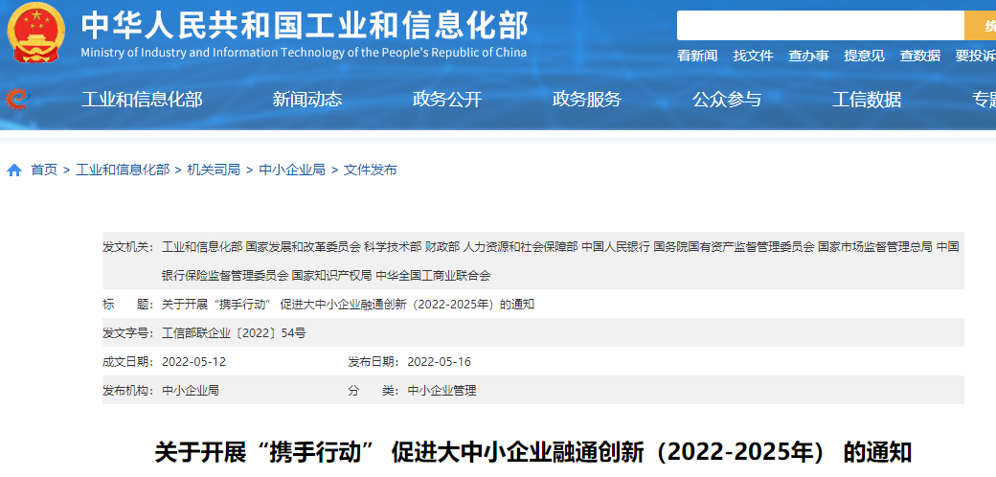This screenshot has height=477, width=996.
Task: Click the search input field
Action: [x=820, y=26]
